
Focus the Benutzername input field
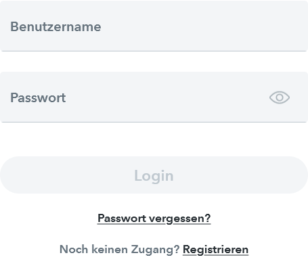pyautogui.click(x=154, y=26)
